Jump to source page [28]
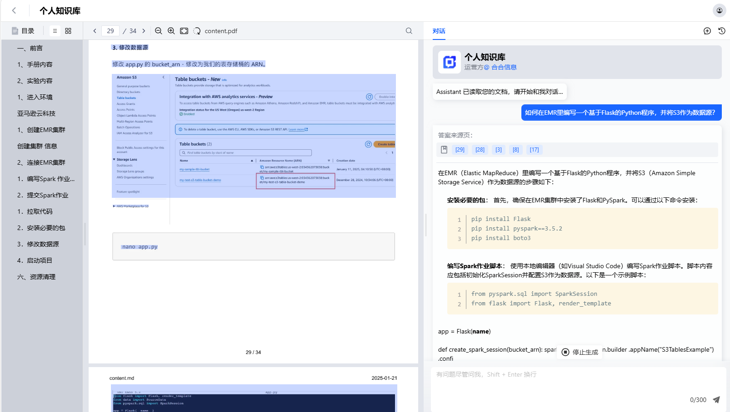 coord(480,150)
